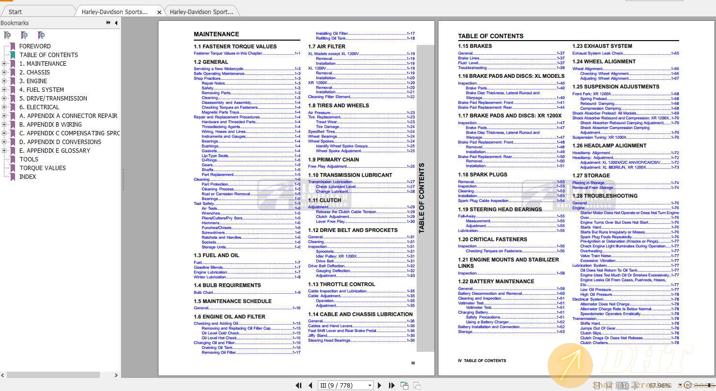Click the add new bookmark icon
The image size is (716, 391).
[x=24, y=35]
